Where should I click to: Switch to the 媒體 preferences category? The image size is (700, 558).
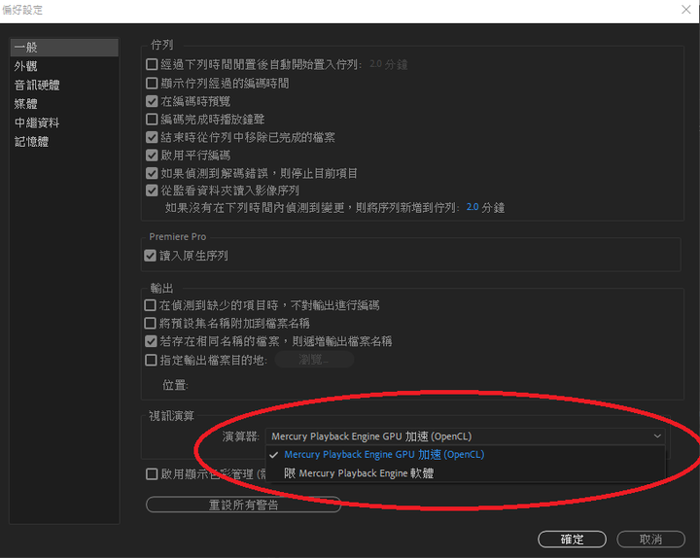click(x=25, y=104)
